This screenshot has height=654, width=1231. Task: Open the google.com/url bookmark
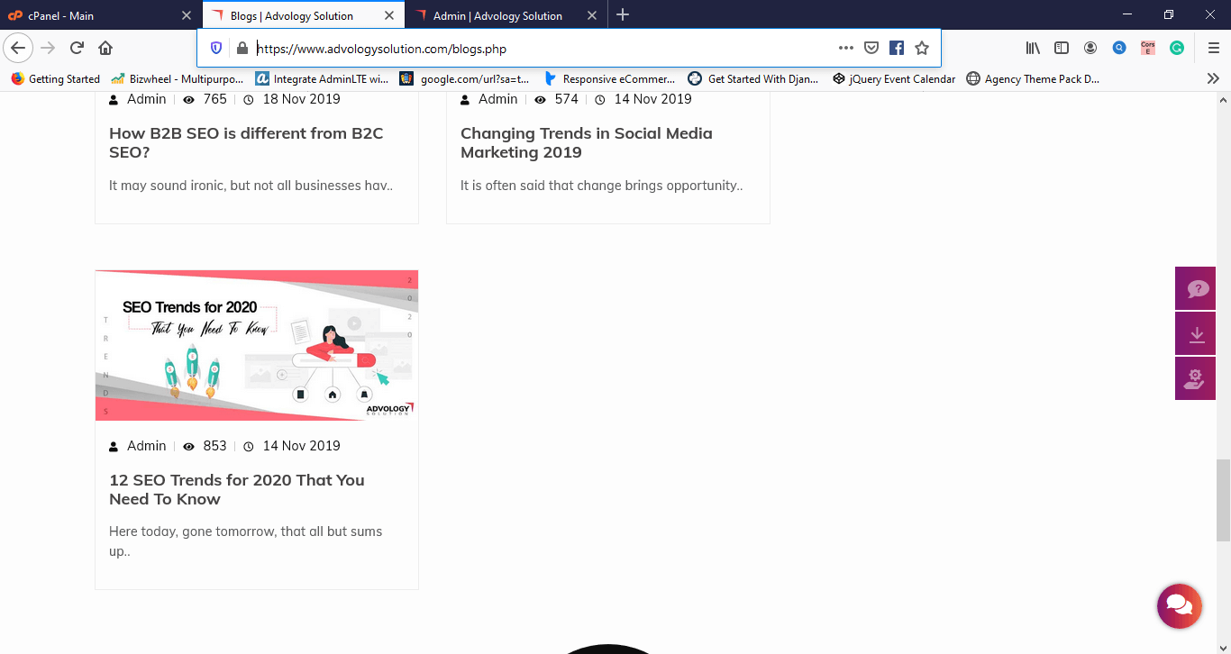tap(465, 78)
